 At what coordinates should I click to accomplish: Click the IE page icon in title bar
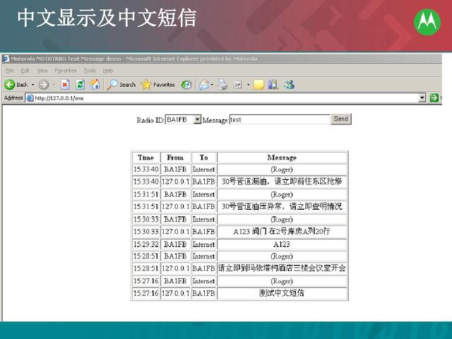(6, 59)
